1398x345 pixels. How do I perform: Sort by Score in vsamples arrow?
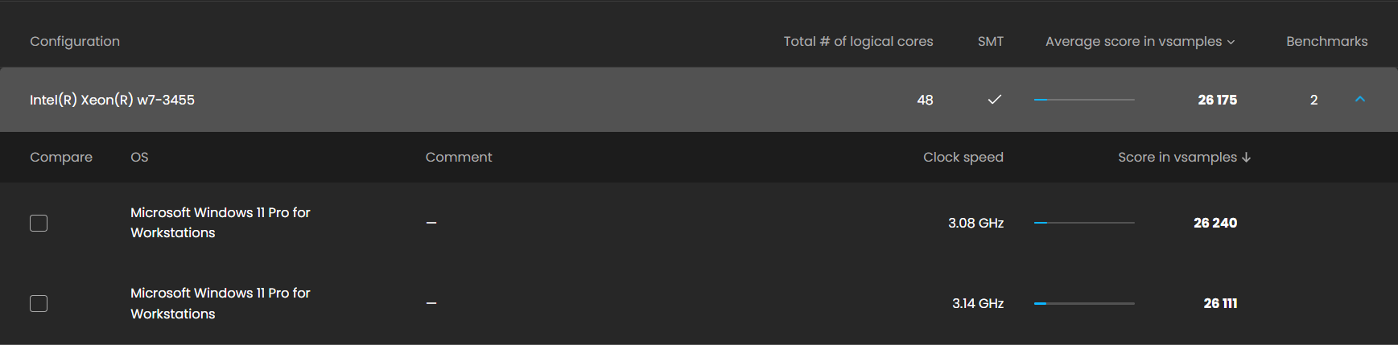tap(1246, 158)
